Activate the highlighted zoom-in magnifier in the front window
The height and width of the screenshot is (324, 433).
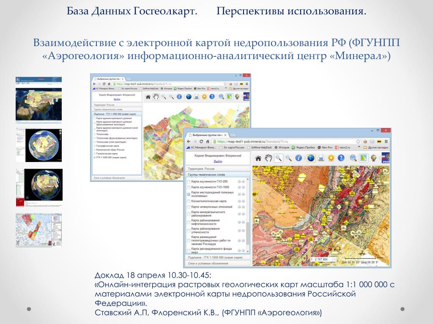(x=279, y=158)
